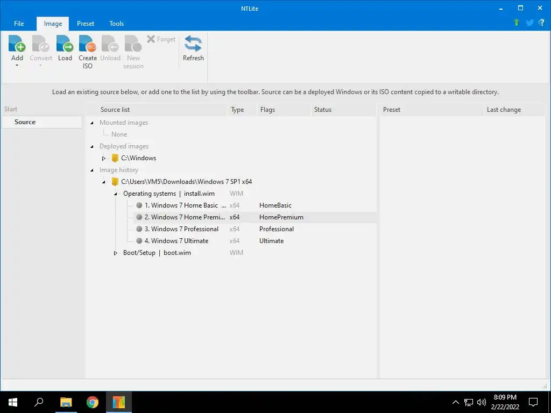Select 4. Windows 7 Ultimate row
The image size is (551, 413).
tap(255, 241)
